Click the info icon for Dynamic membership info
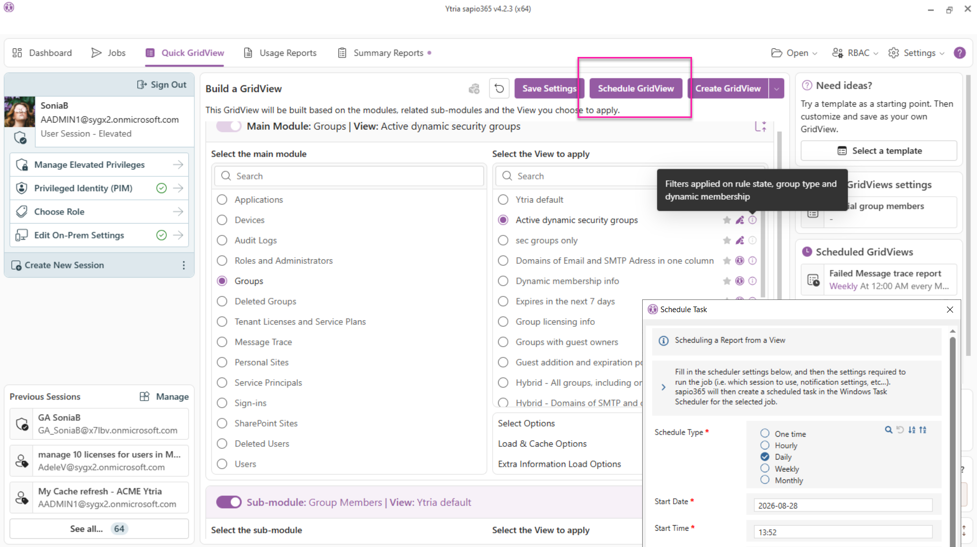Screen dimensions: 977x547 pos(752,281)
